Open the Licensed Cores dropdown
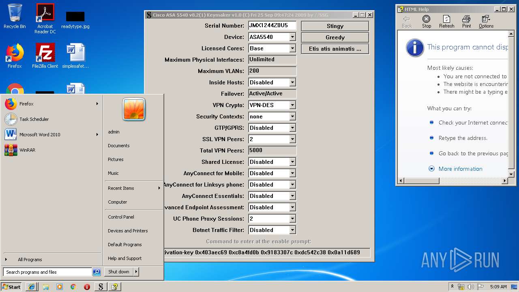 (292, 48)
